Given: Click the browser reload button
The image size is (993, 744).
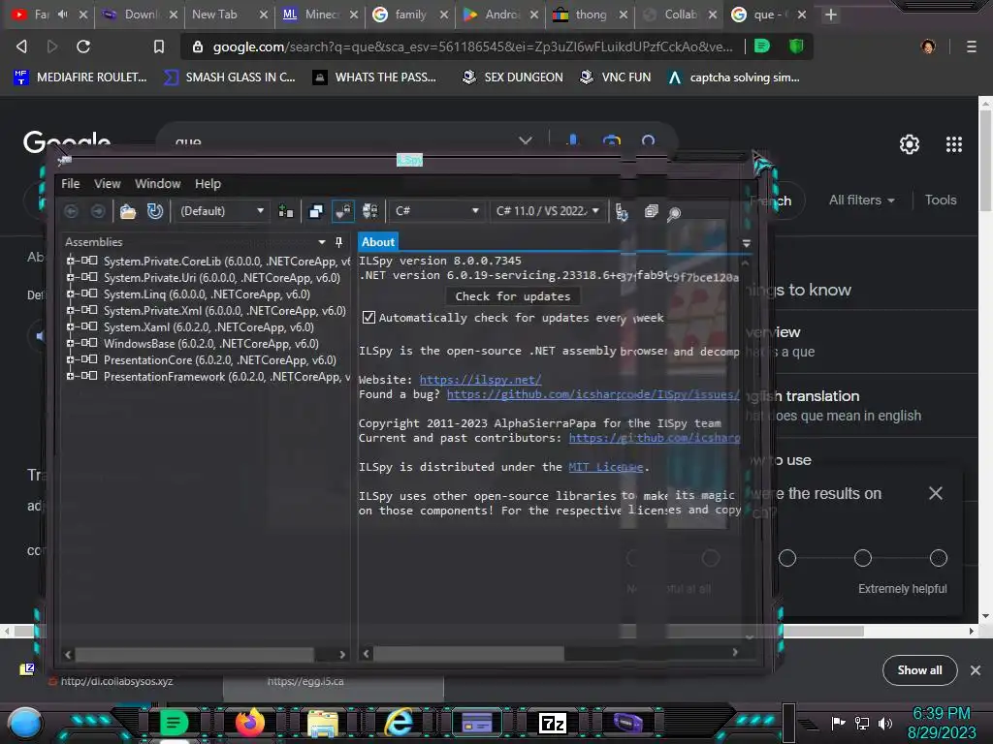Looking at the screenshot, I should [83, 46].
